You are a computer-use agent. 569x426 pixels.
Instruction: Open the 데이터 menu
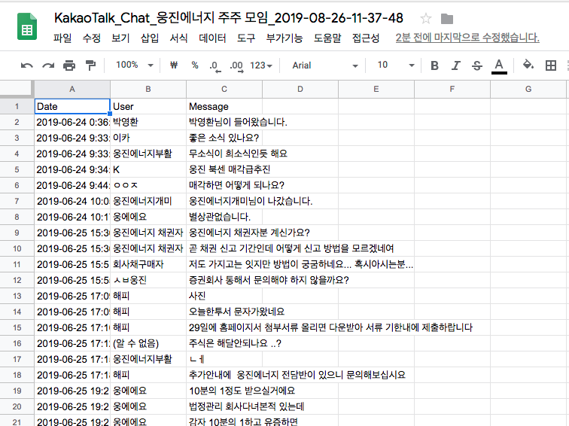(x=212, y=38)
